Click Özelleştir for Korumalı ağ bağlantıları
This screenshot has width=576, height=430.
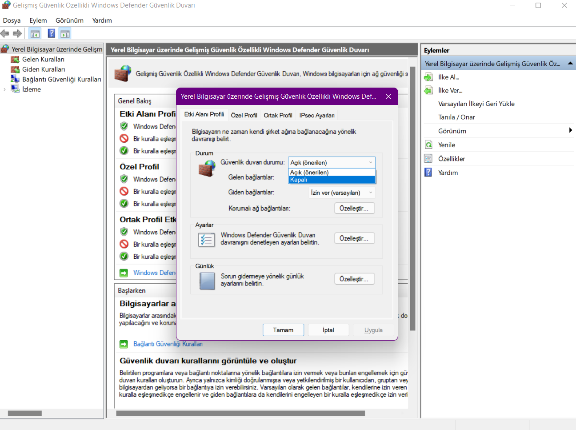pyautogui.click(x=354, y=208)
